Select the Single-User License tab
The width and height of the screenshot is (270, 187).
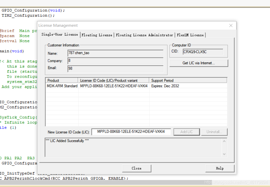[60, 34]
